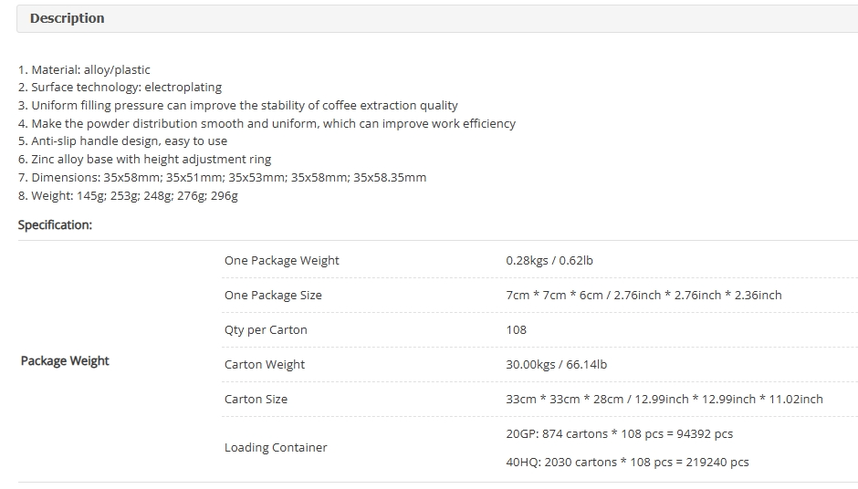The height and width of the screenshot is (489, 858).
Task: Click the Material alloy/plastic line
Action: (84, 69)
